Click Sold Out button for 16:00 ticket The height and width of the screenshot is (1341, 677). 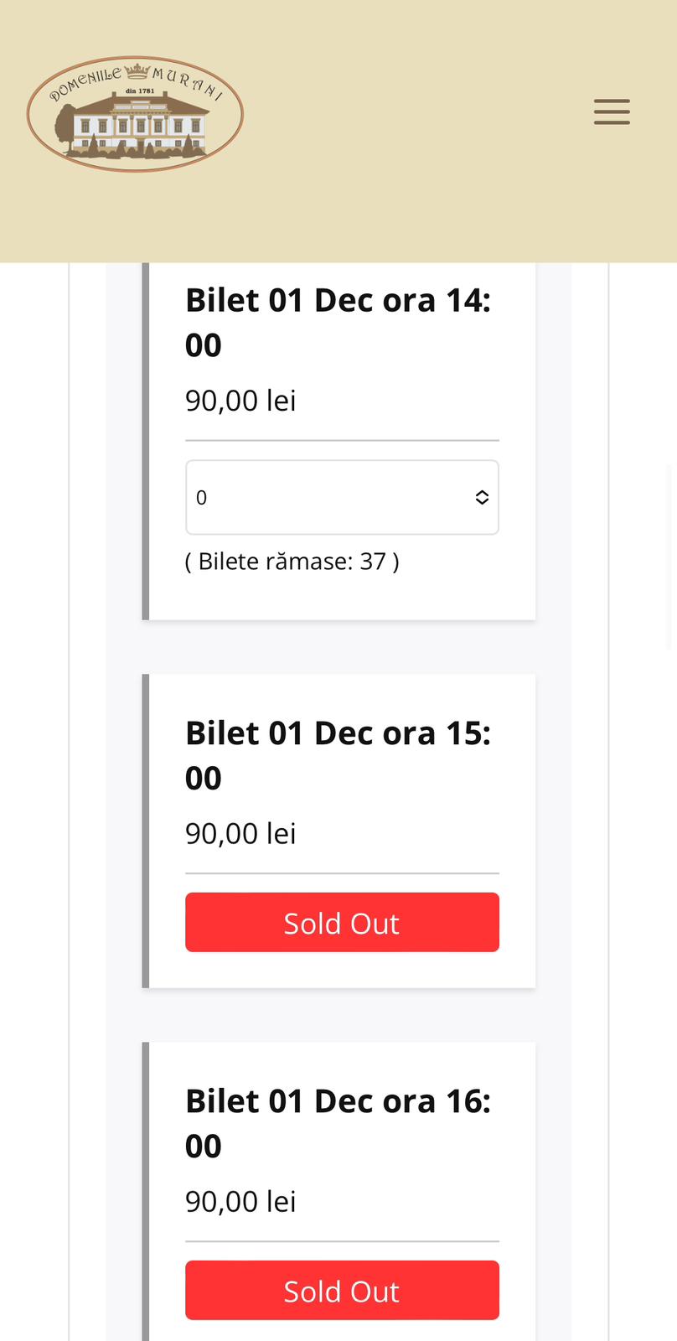342,1290
